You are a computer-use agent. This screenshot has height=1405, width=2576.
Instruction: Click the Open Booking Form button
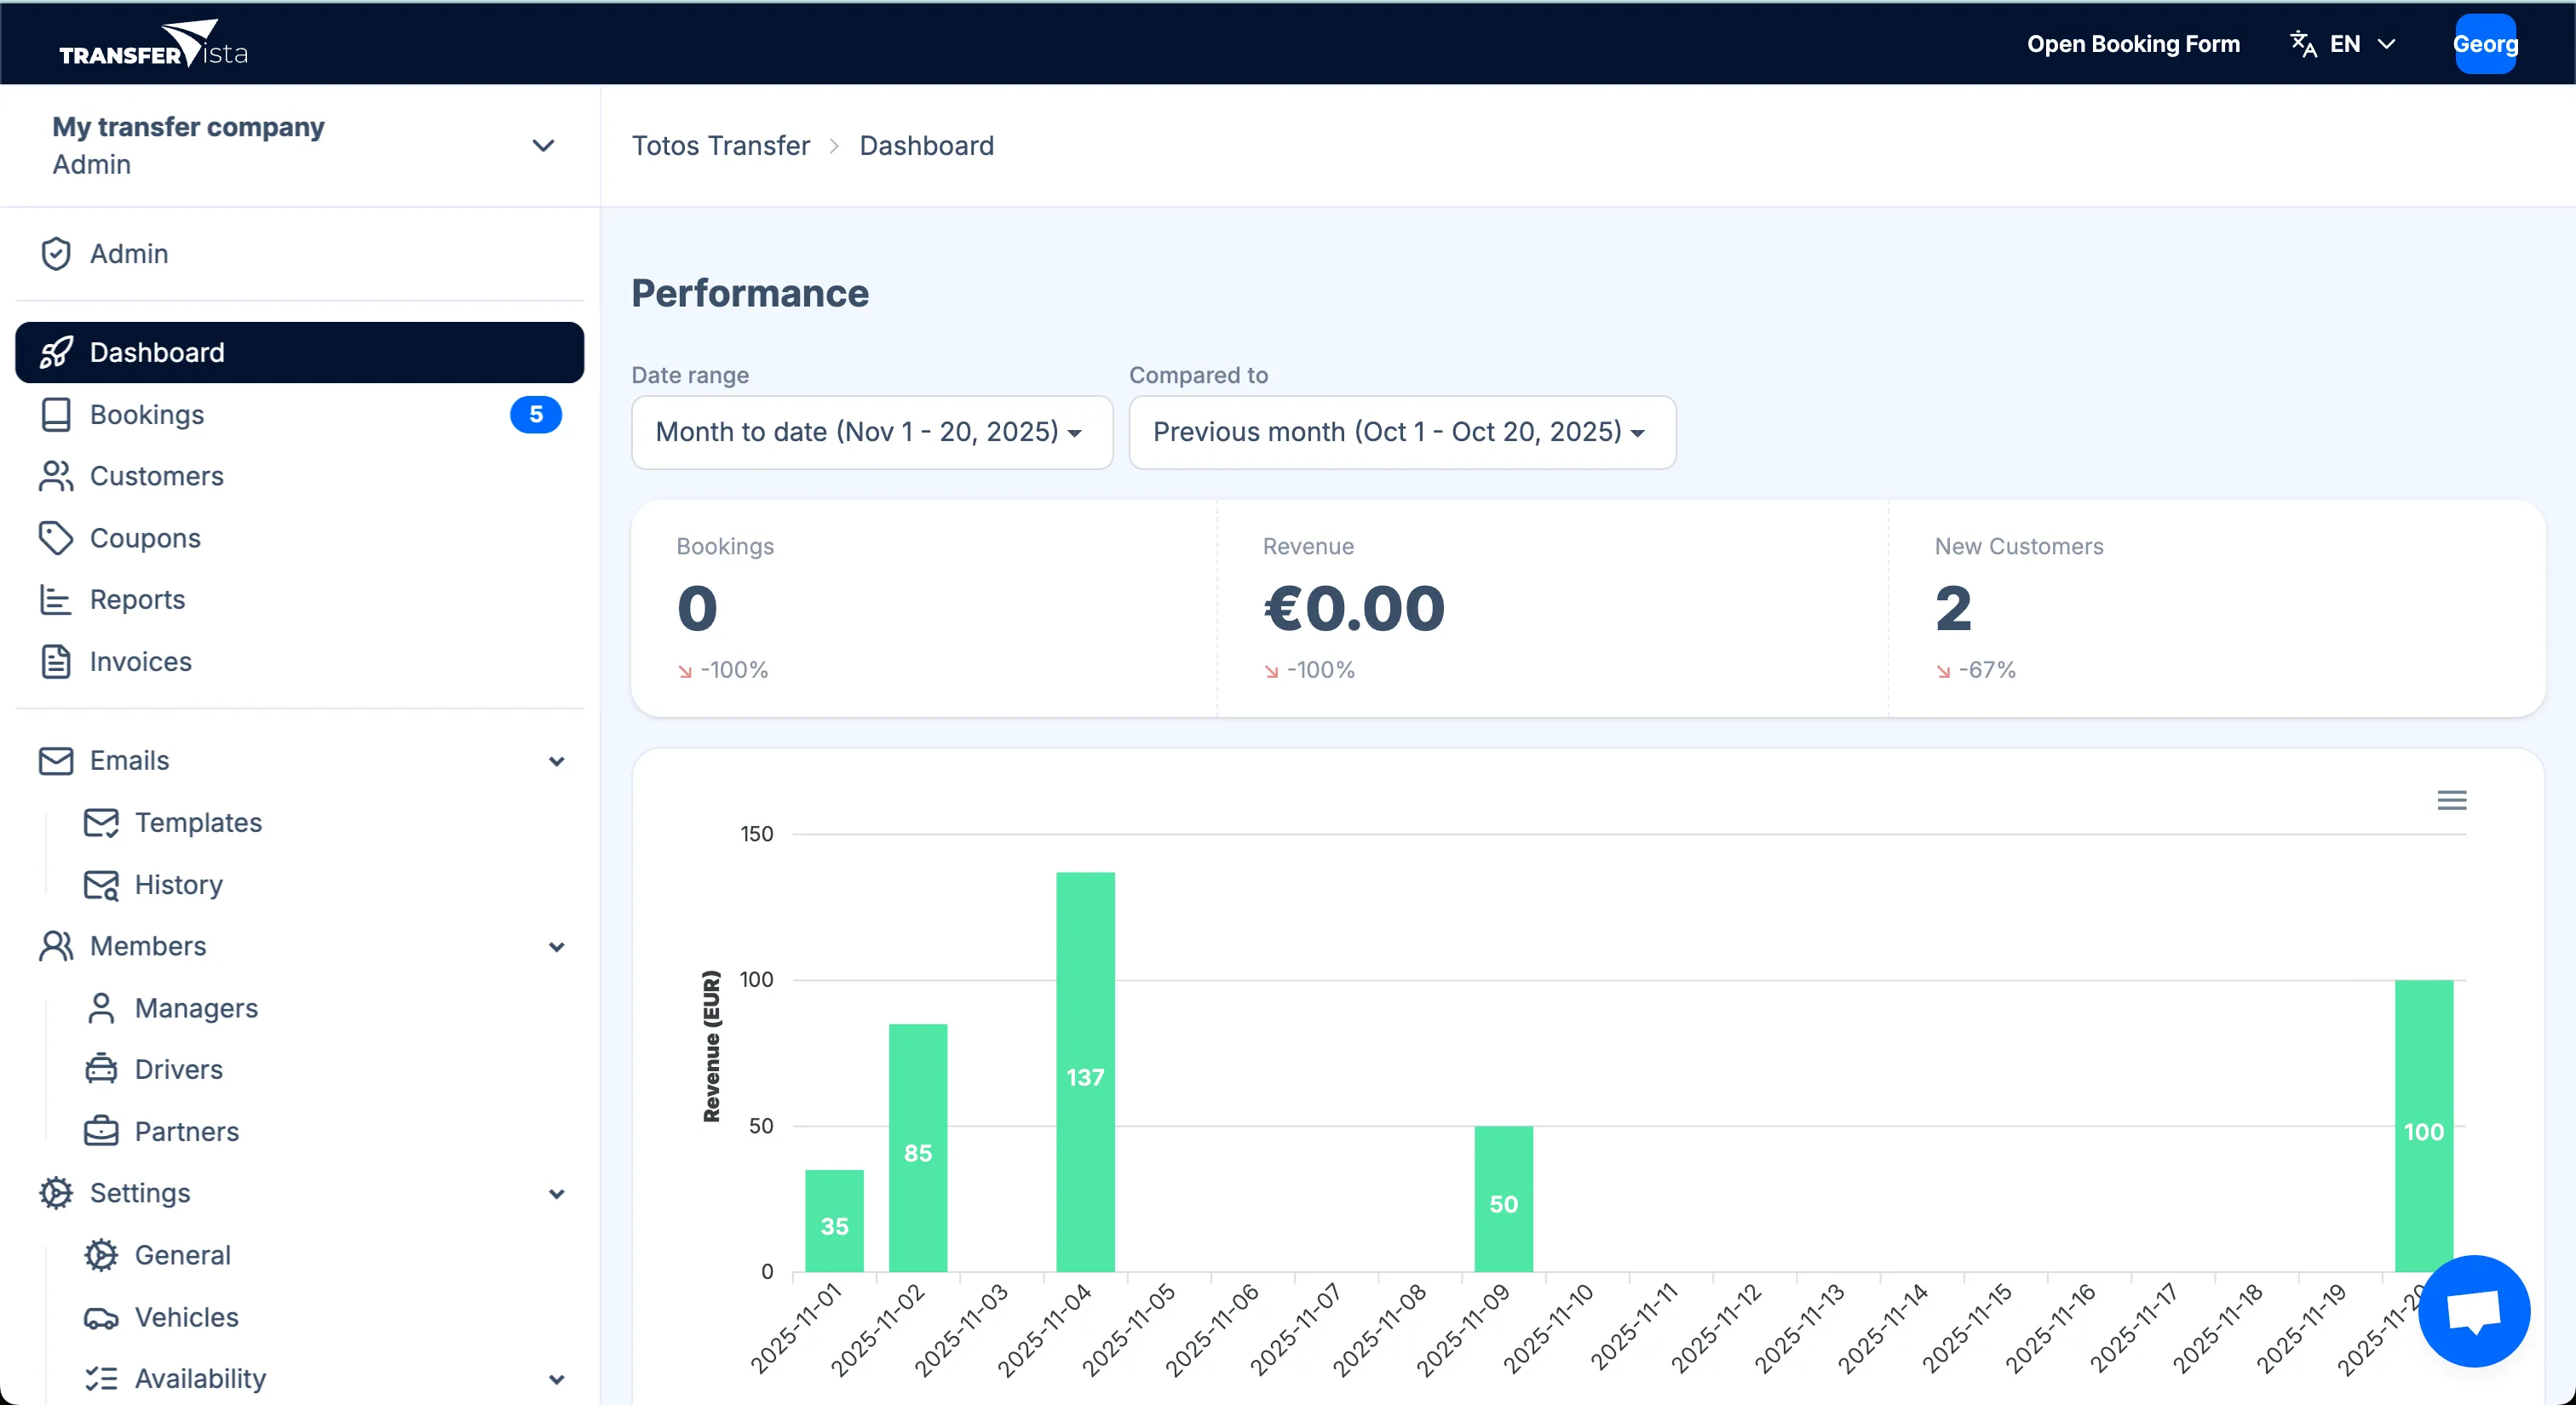click(2134, 43)
